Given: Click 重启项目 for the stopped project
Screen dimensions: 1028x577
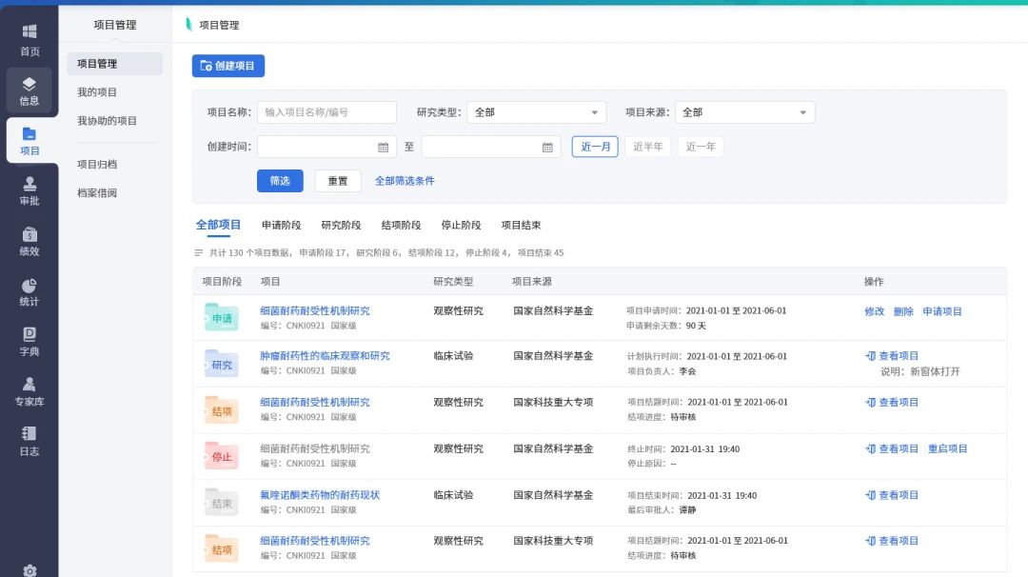Looking at the screenshot, I should click(x=947, y=449).
